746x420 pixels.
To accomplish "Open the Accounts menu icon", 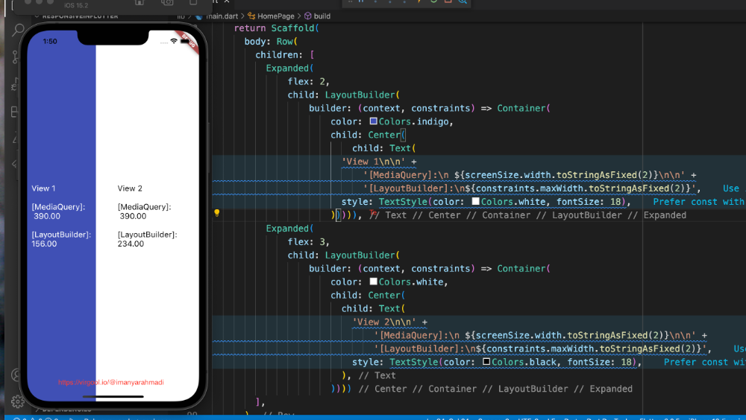I will [16, 375].
